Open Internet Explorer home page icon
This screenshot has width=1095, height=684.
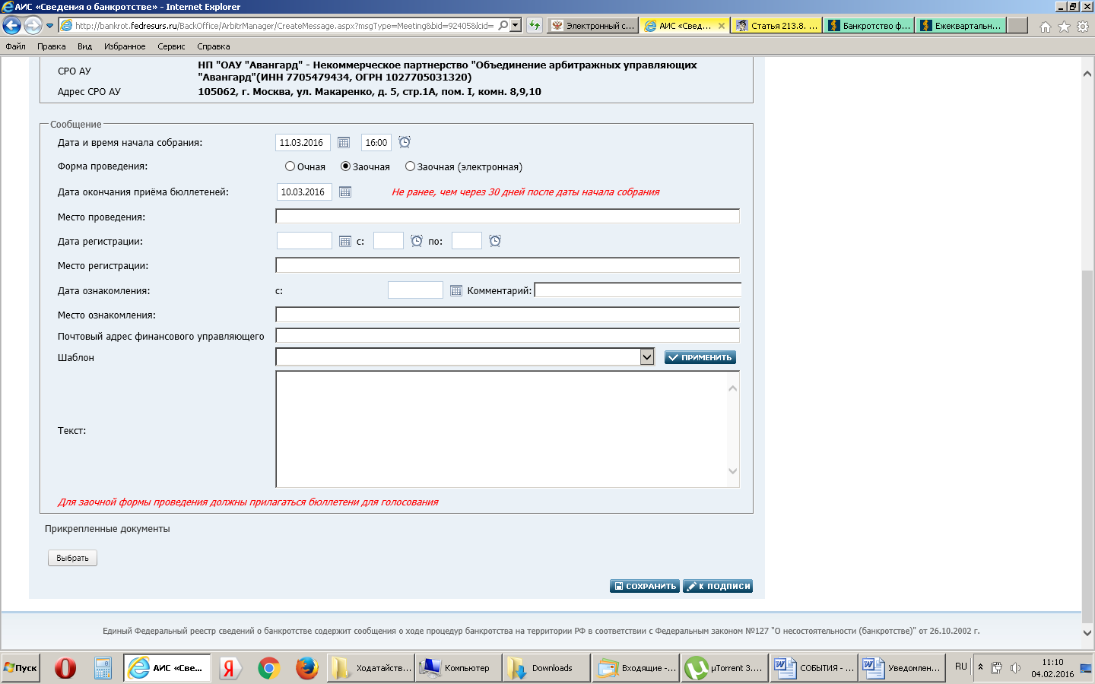click(1045, 27)
